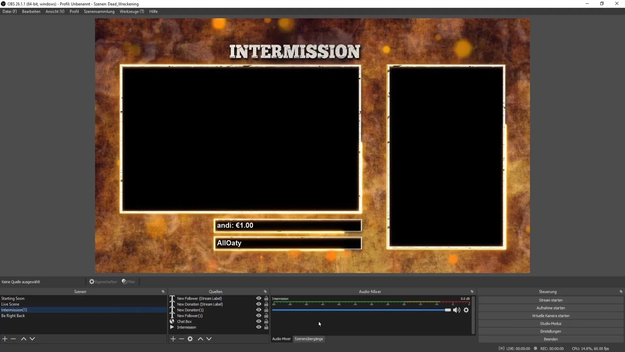Viewport: 625px width, 352px height.
Task: Enable Studio-Modus
Action: coord(551,324)
